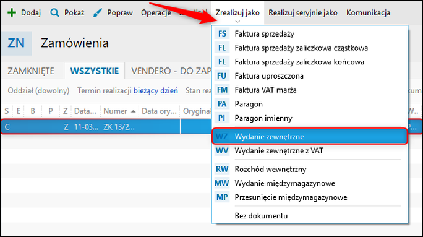Click the green plus Dodaj icon
Viewport: 423px width, 237px height.
[12, 13]
